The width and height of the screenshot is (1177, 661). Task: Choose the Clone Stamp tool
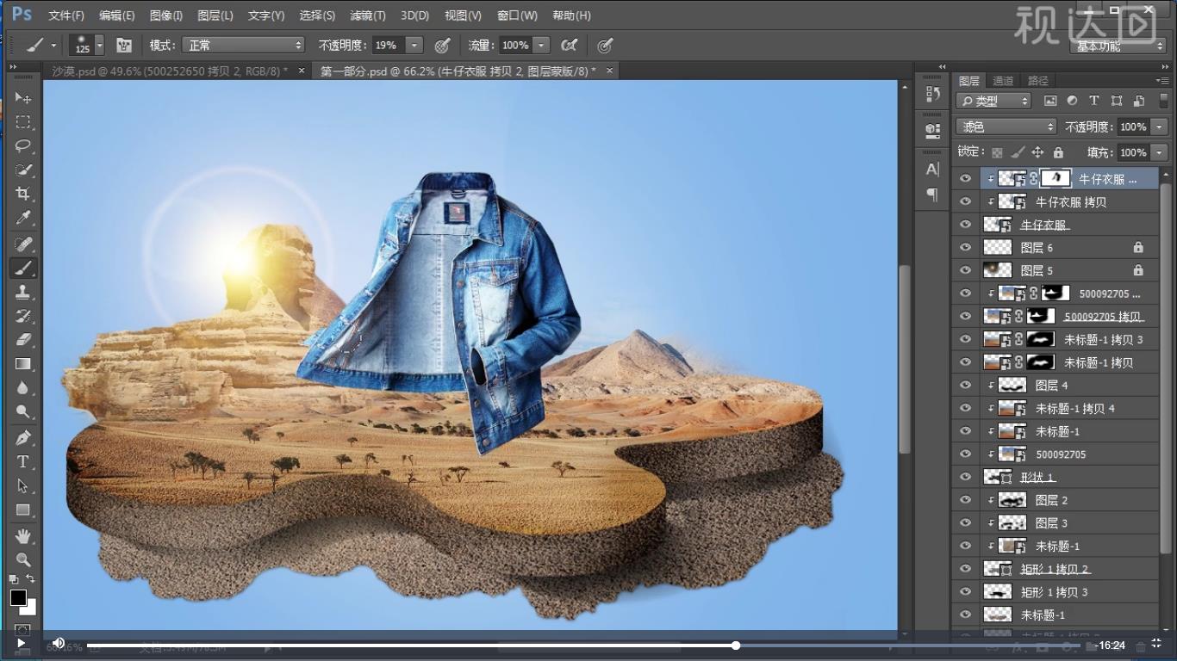(x=23, y=292)
